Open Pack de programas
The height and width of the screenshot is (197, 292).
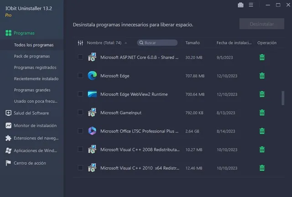coord(32,56)
